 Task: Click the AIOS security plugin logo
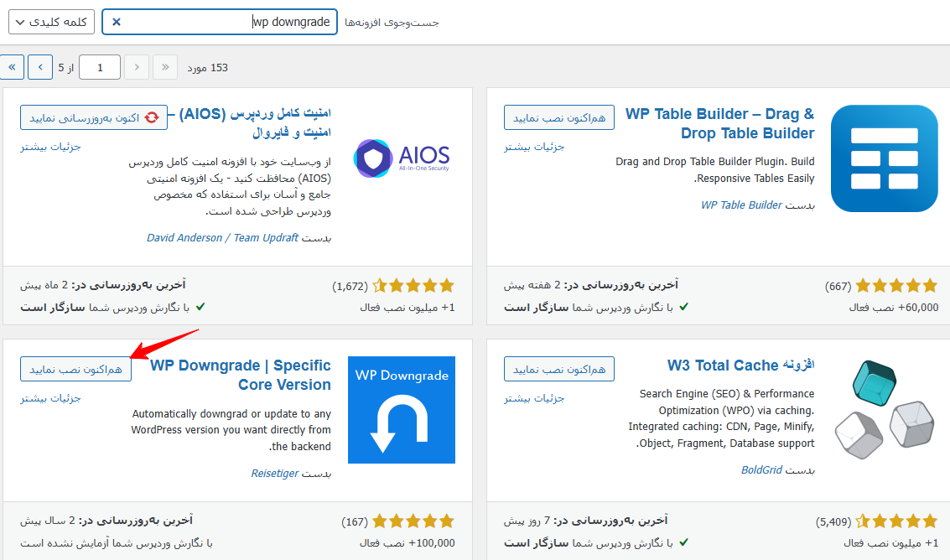[x=401, y=158]
